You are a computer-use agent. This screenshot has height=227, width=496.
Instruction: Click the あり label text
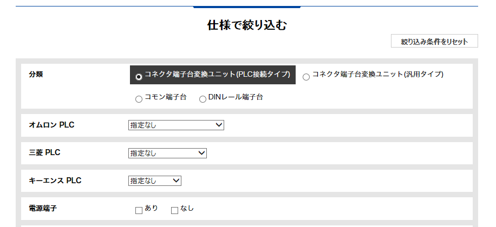(x=151, y=208)
